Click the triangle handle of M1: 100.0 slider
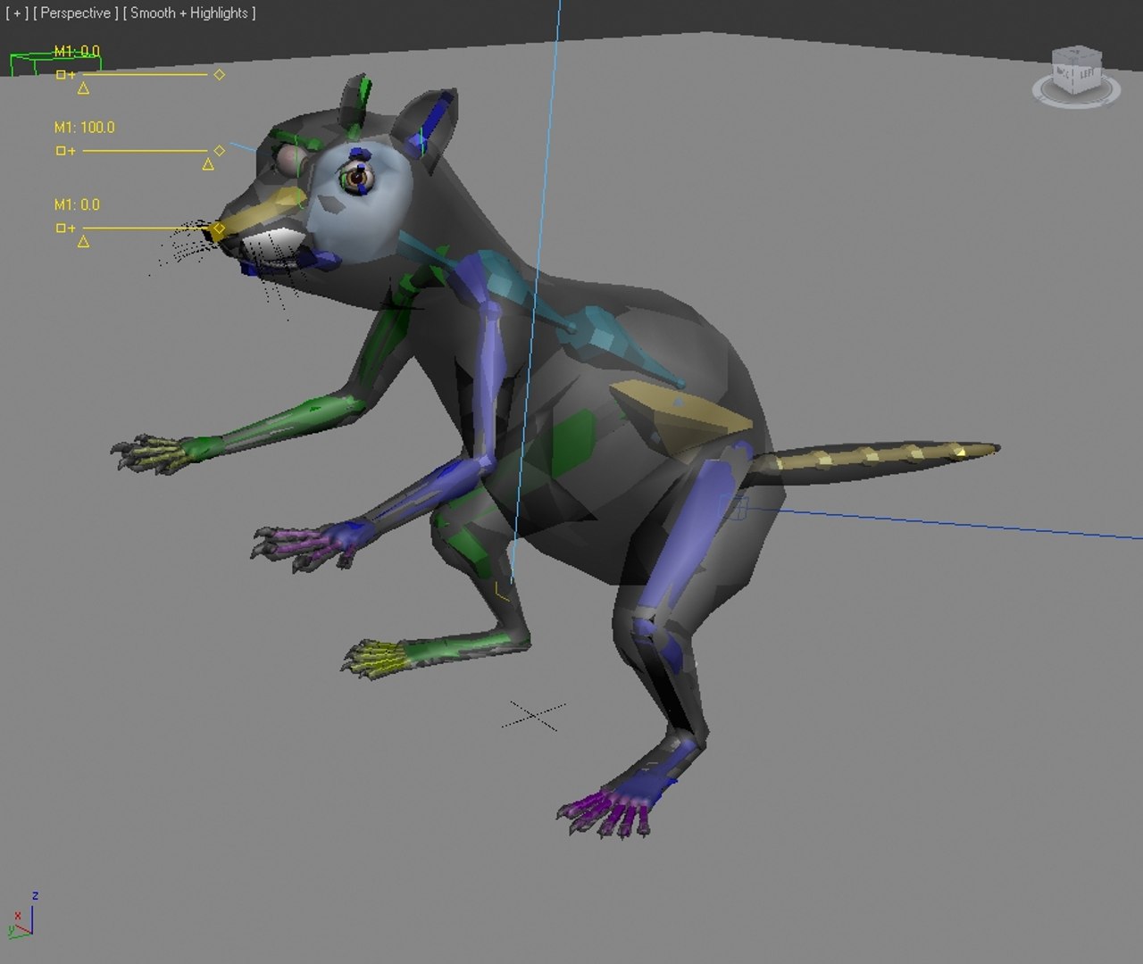 (x=208, y=164)
